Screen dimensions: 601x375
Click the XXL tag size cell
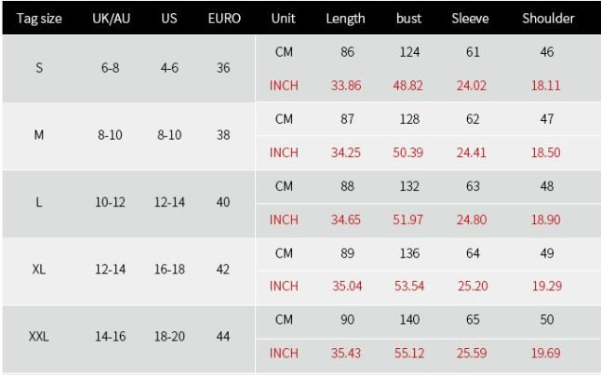(x=39, y=336)
